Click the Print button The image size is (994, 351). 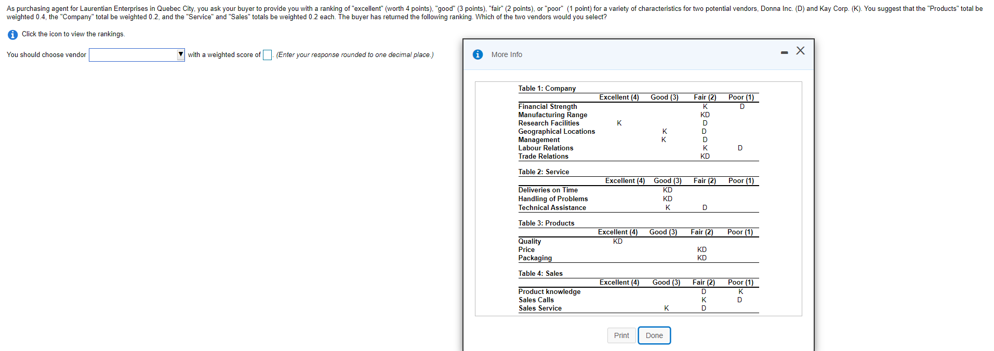(x=621, y=335)
